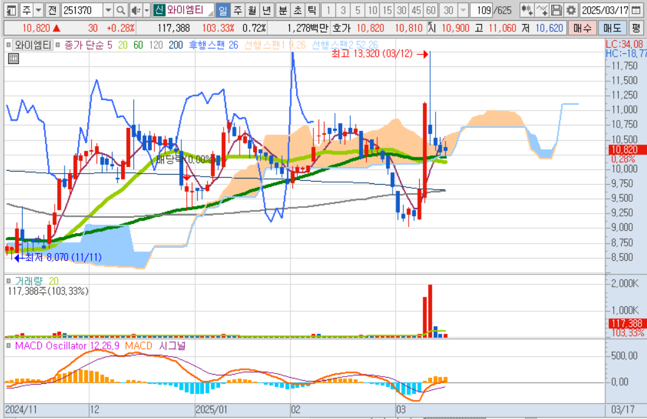Image resolution: width=647 pixels, height=419 pixels.
Task: Switch to weekly '주' chart period
Action: [x=237, y=10]
